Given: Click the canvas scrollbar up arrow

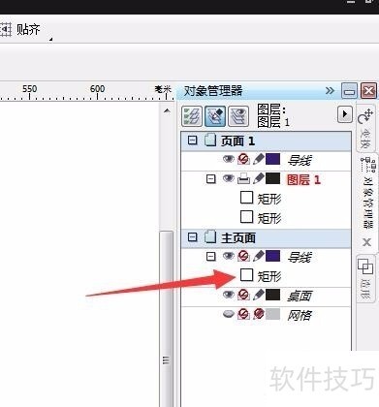Looking at the screenshot, I should (x=167, y=111).
